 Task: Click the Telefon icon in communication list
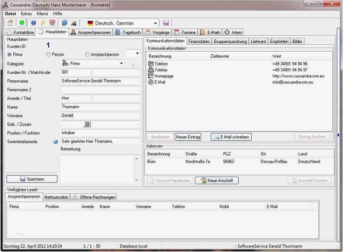coord(151,64)
